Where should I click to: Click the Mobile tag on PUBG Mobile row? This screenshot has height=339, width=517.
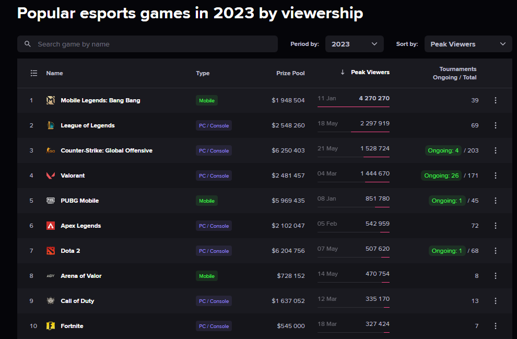click(207, 201)
